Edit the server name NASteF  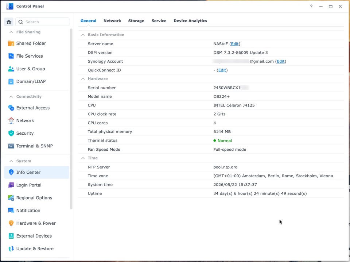[x=235, y=44]
